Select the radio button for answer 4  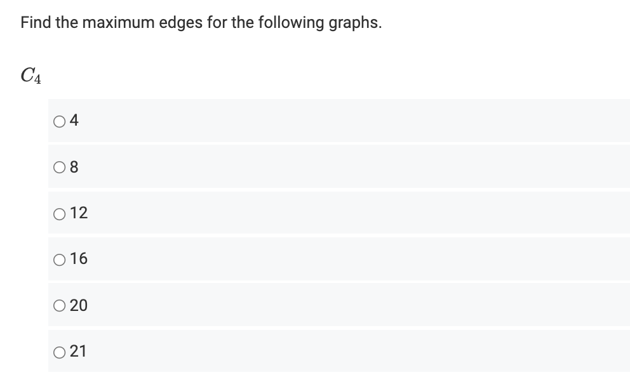pos(60,121)
